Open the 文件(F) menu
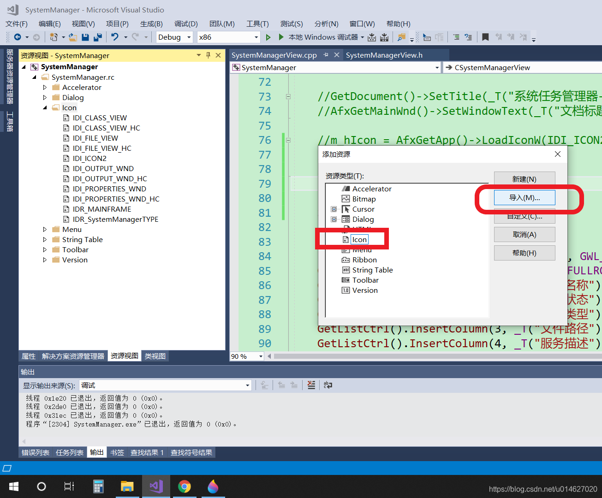This screenshot has width=602, height=498. [x=17, y=24]
